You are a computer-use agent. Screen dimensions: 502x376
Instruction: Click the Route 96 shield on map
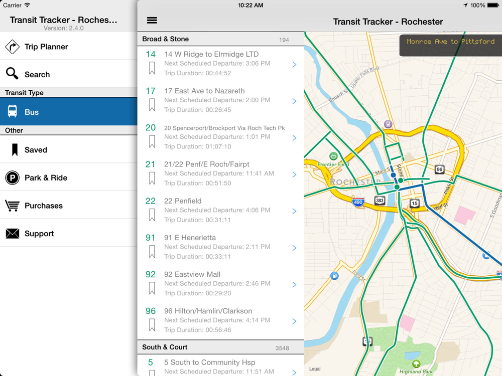[439, 169]
